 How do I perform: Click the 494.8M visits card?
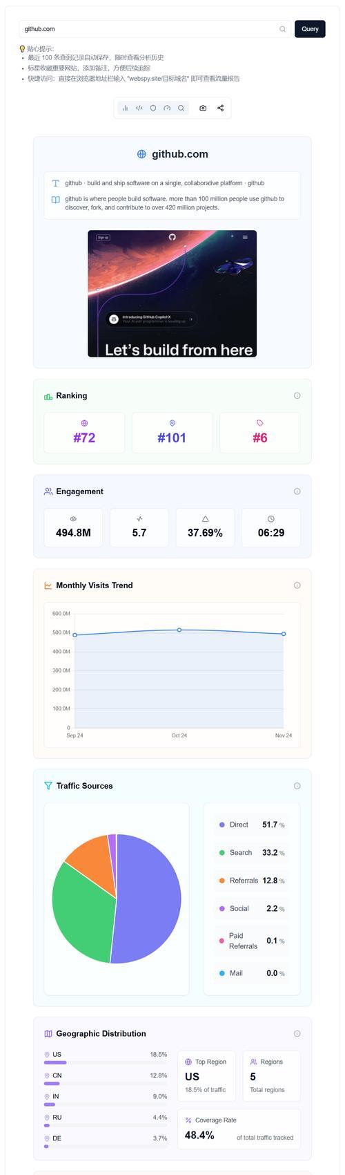(x=73, y=527)
